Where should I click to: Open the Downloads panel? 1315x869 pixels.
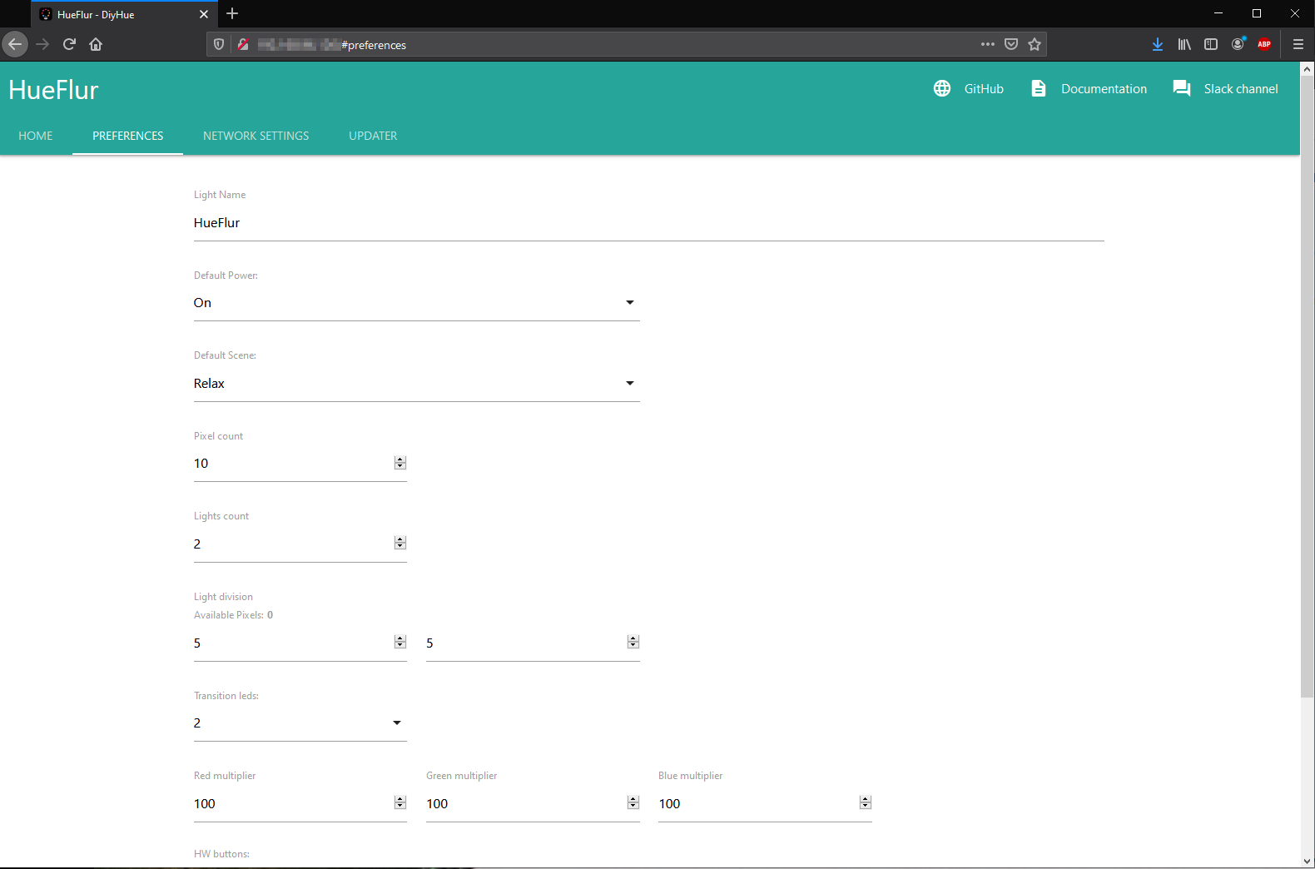coord(1158,44)
